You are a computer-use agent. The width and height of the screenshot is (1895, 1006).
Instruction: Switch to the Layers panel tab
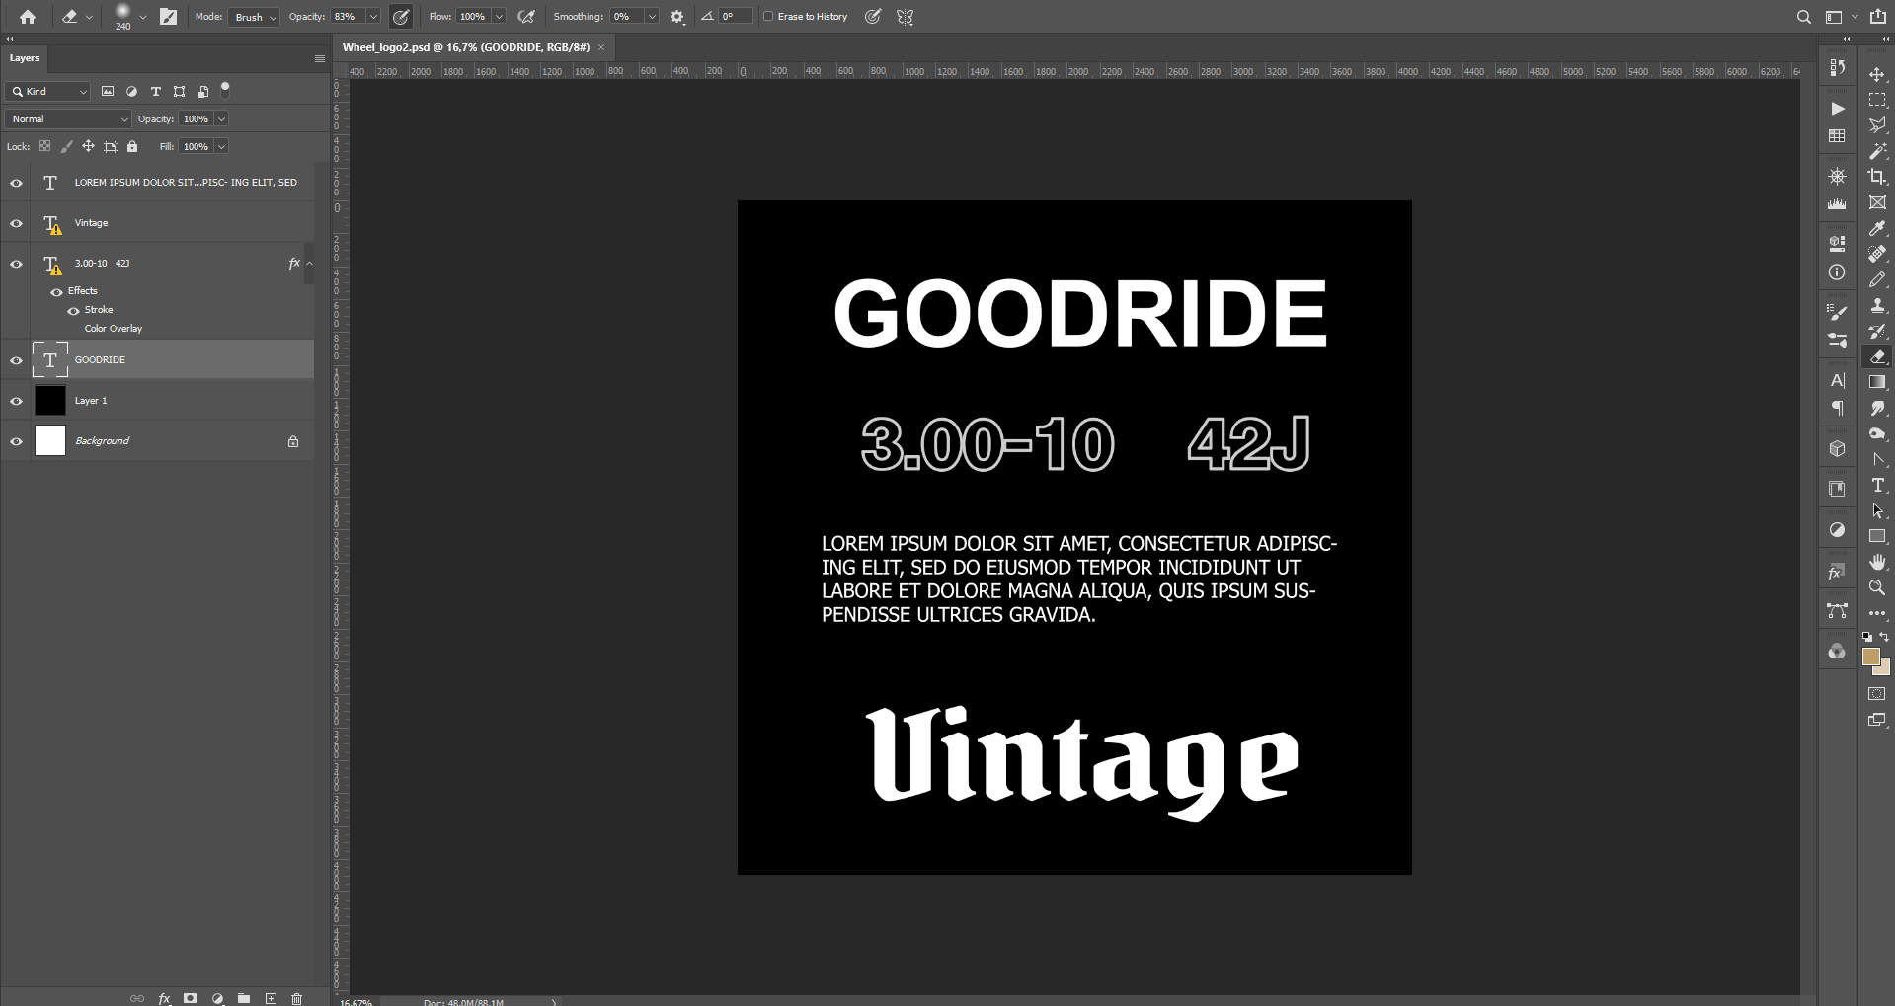[x=25, y=58]
